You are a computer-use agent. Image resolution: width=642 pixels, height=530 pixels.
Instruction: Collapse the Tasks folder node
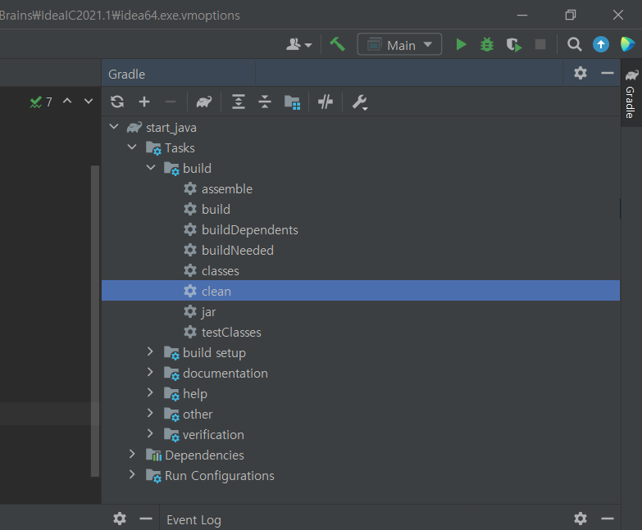132,147
